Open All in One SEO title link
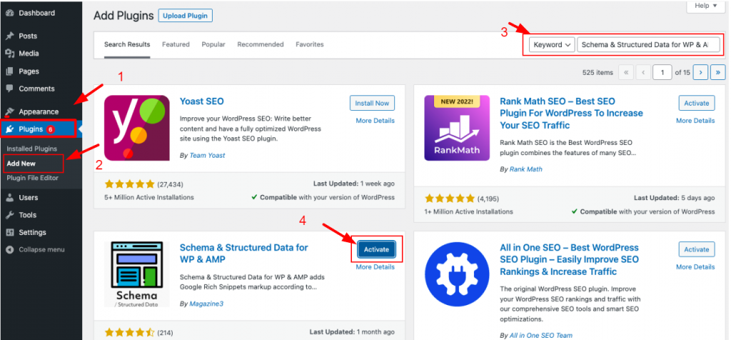 (570, 260)
